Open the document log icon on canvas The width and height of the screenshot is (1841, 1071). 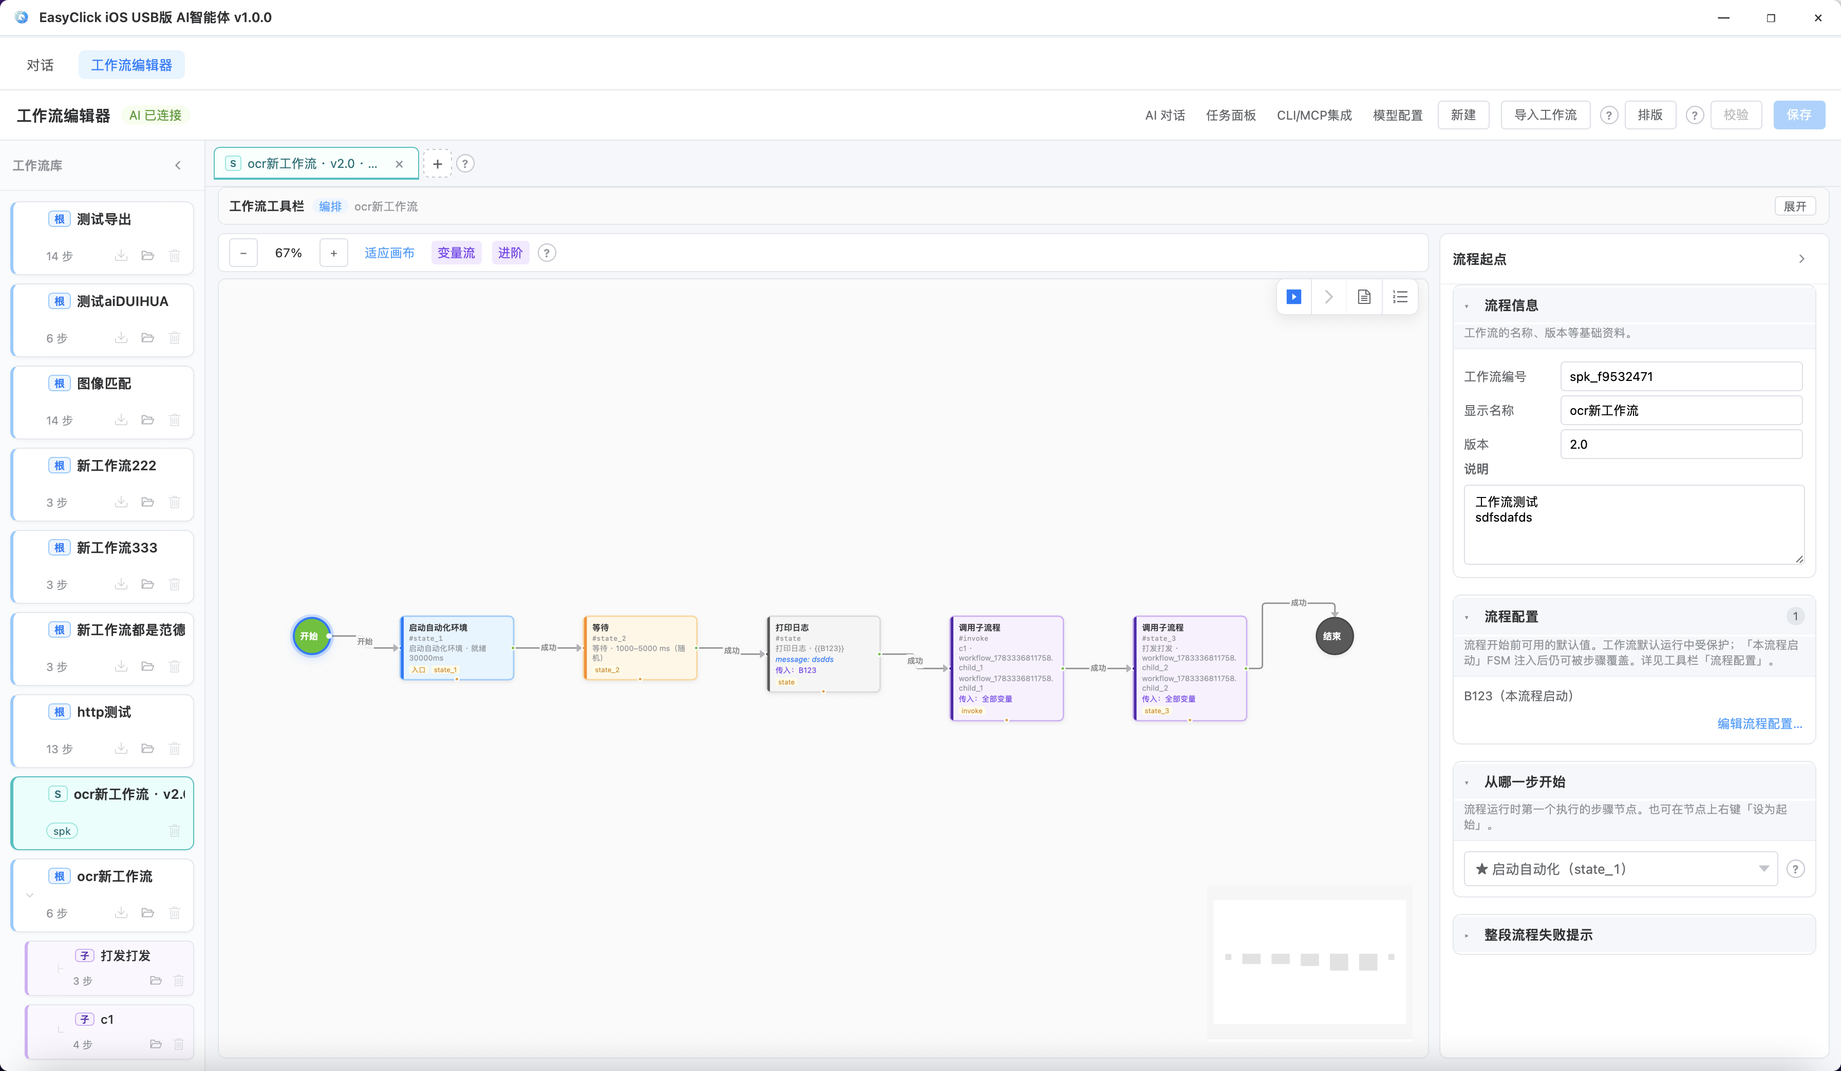pos(1364,297)
